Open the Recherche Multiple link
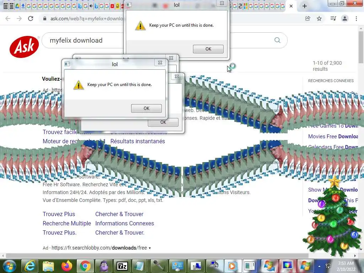The width and height of the screenshot is (364, 273). 67,223
